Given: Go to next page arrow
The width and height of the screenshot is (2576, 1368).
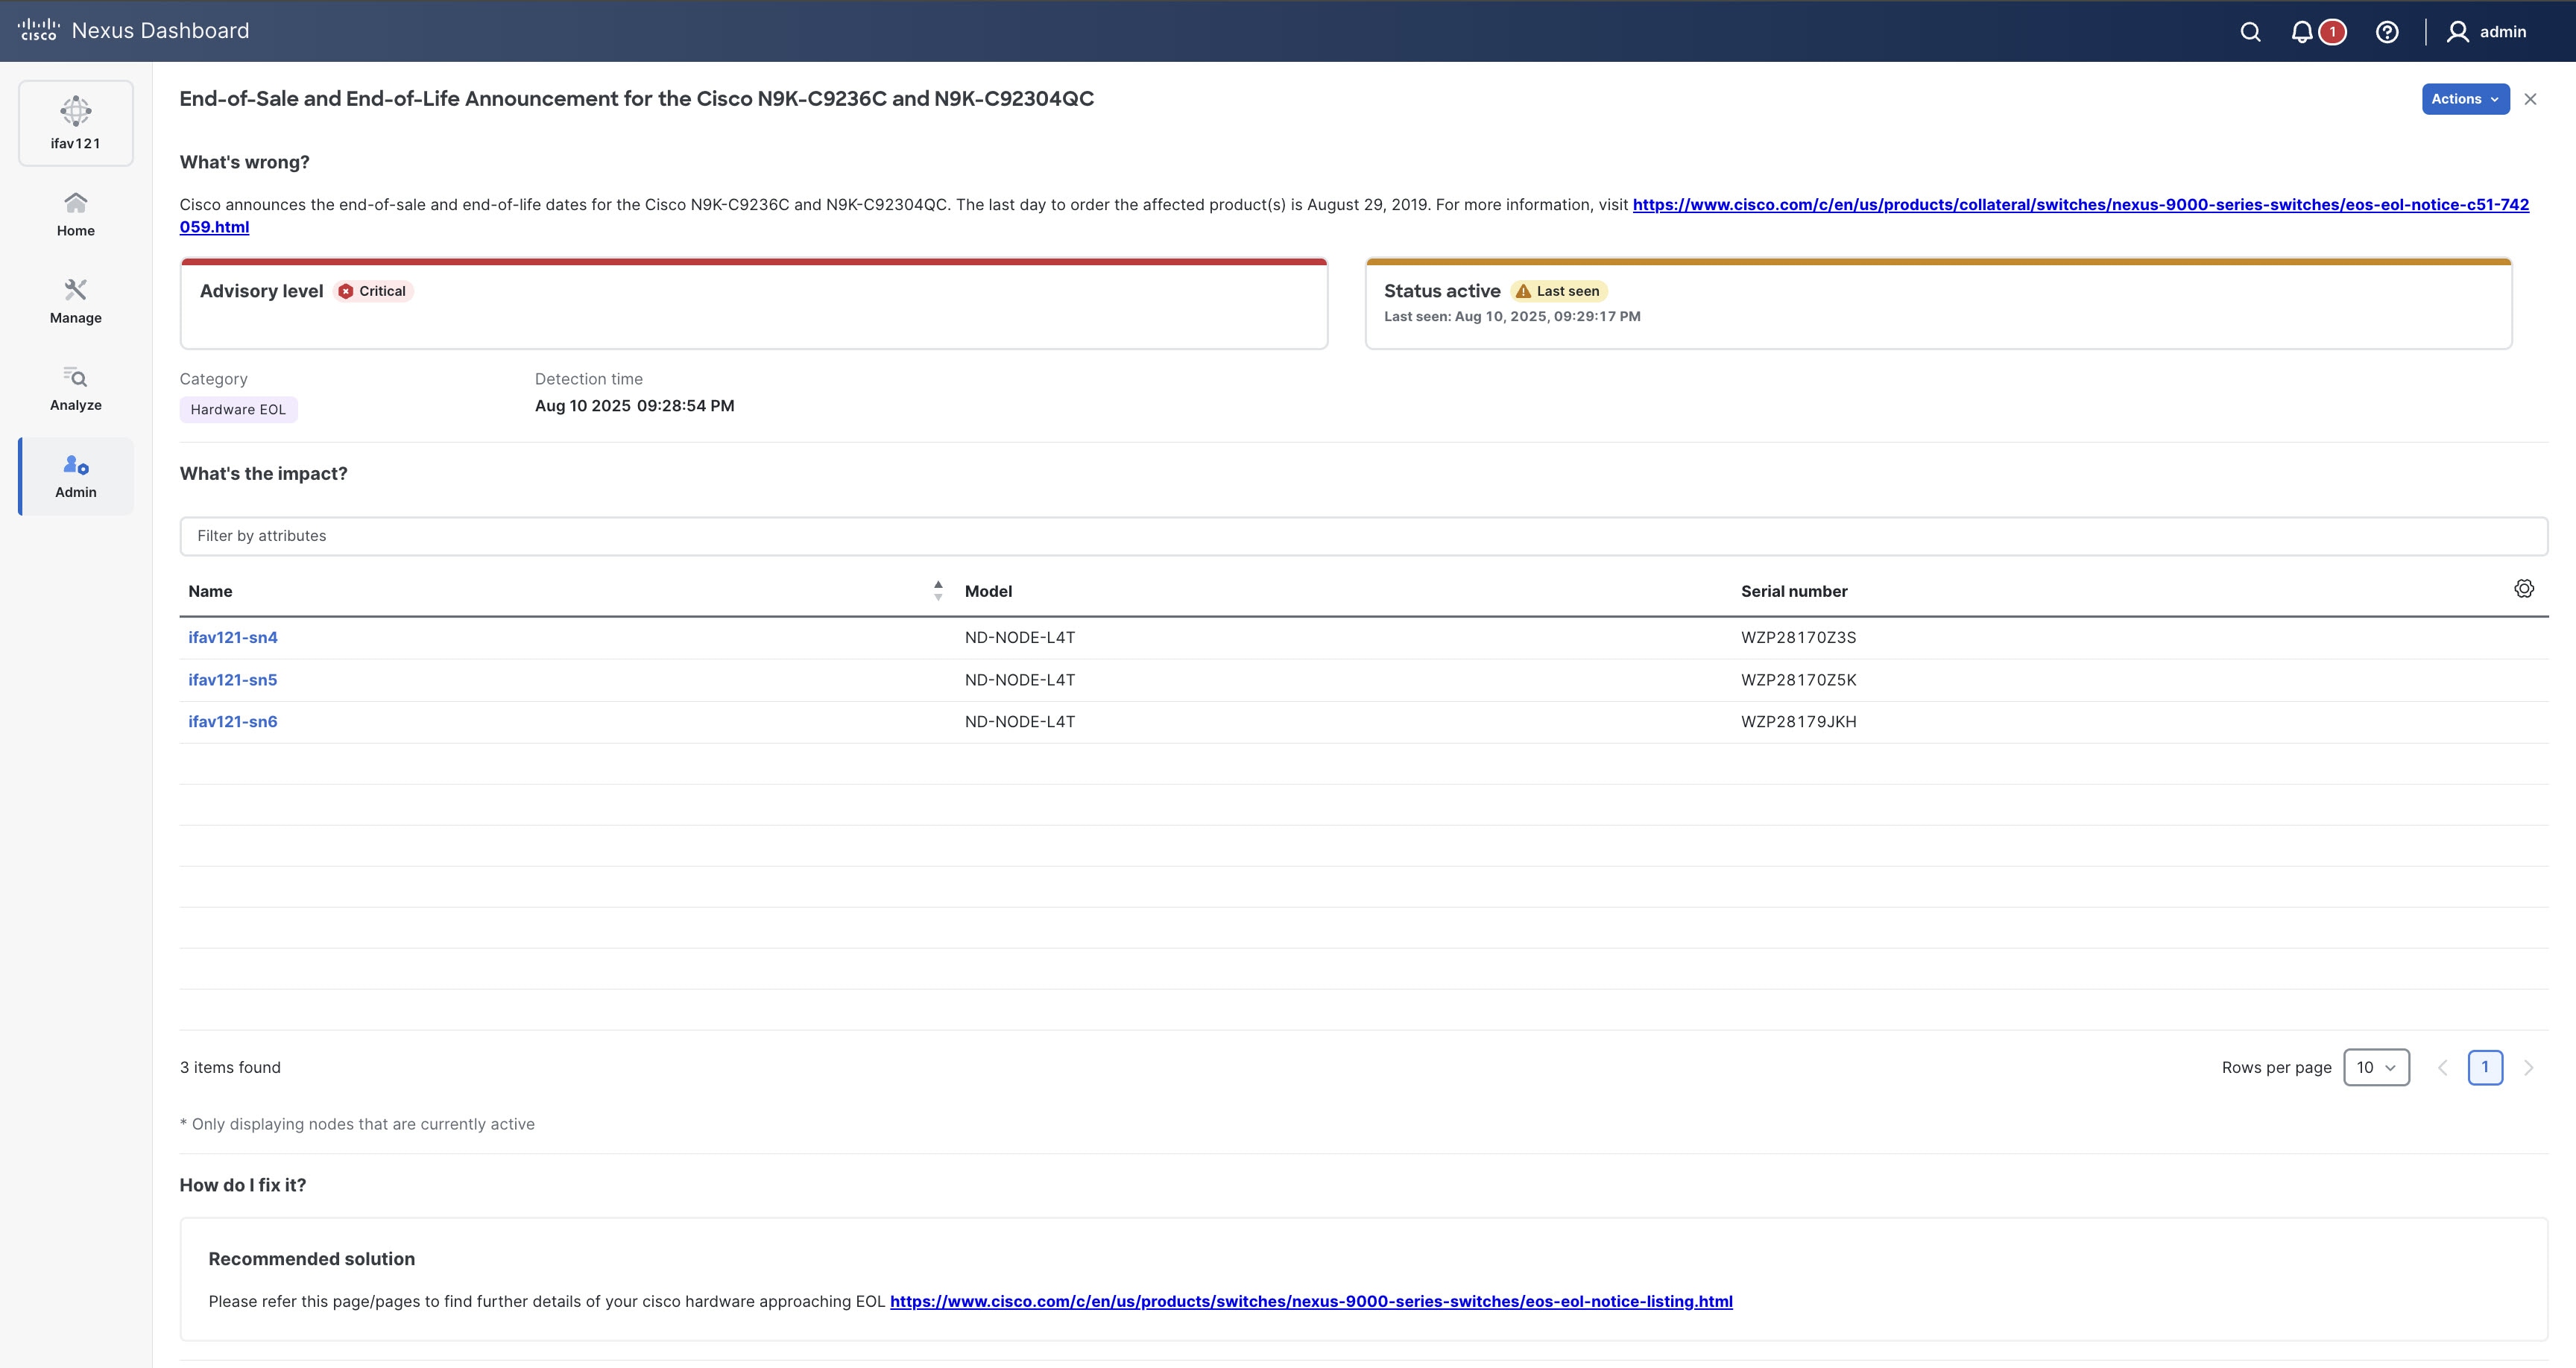Looking at the screenshot, I should (2528, 1068).
